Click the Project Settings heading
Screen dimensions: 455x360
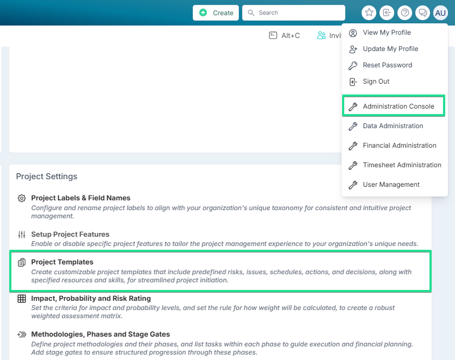pos(47,176)
